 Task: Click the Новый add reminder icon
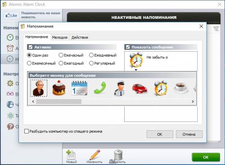click(71, 155)
